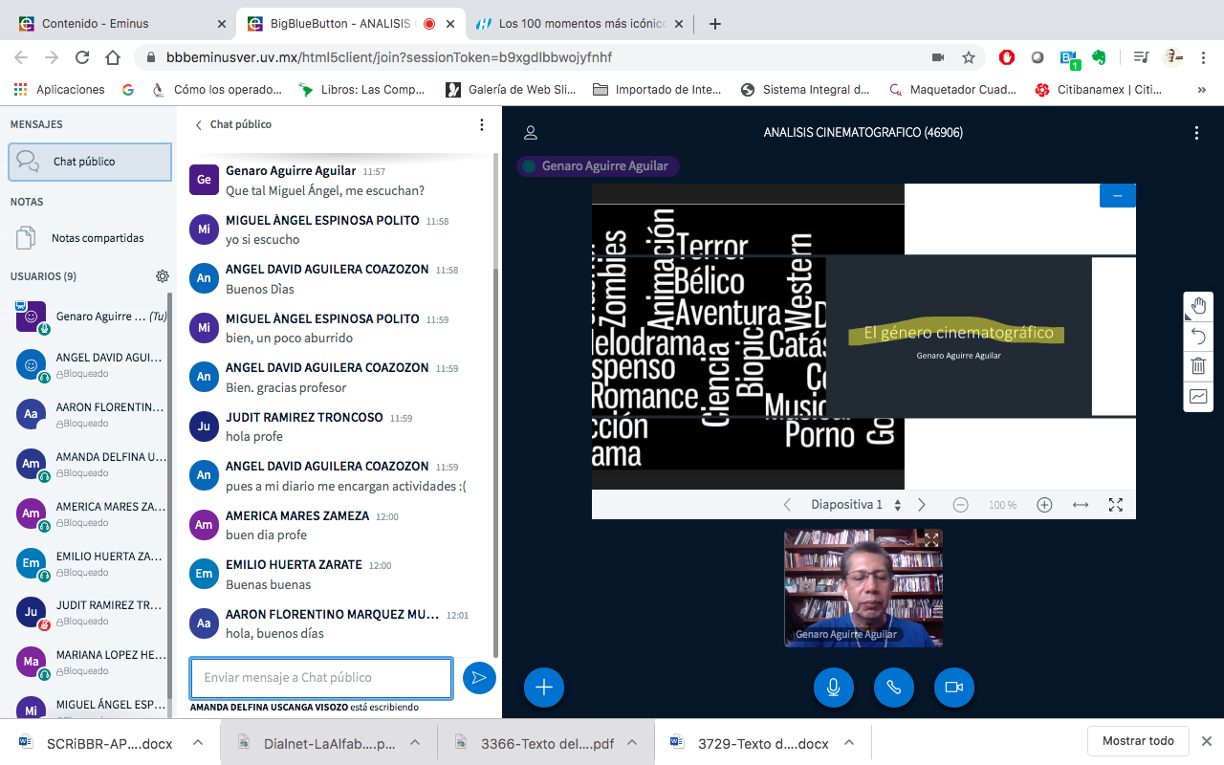
Task: Click the undo annotation arrow icon
Action: (x=1198, y=336)
